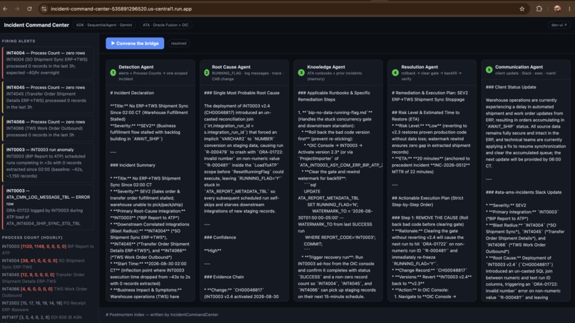Bookmark this page with the star icon

pos(521,9)
